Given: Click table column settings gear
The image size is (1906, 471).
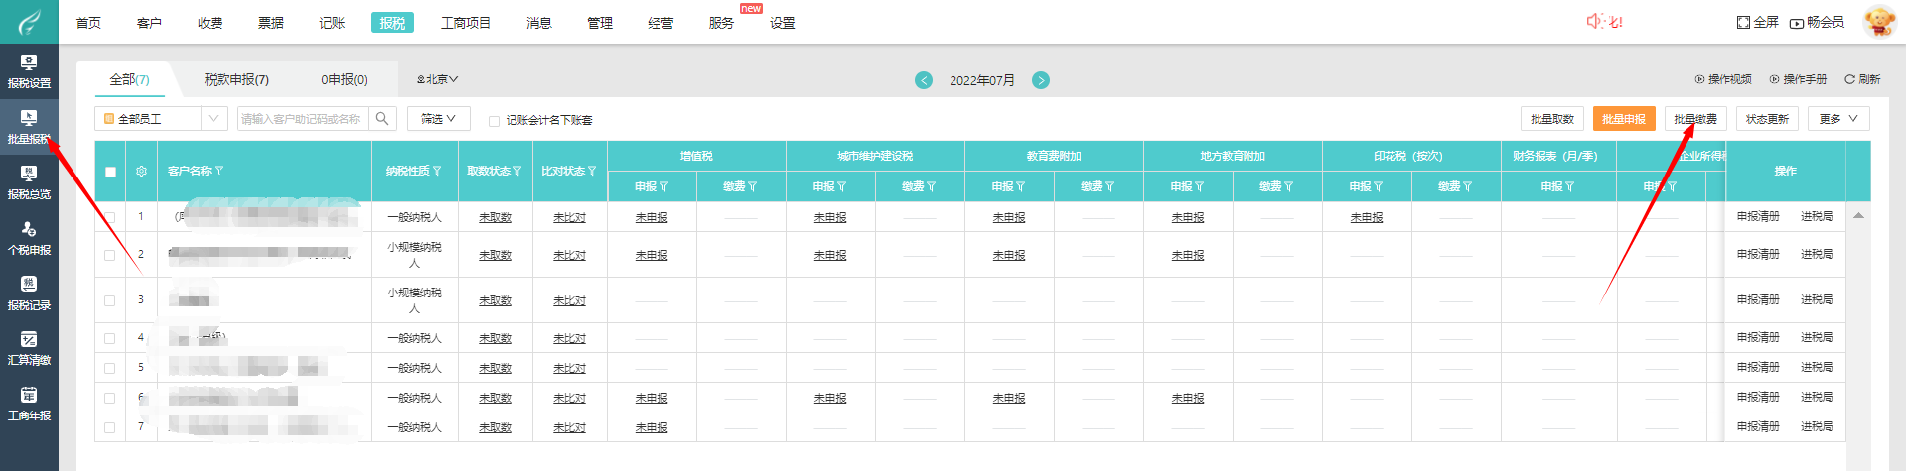Looking at the screenshot, I should [x=141, y=172].
